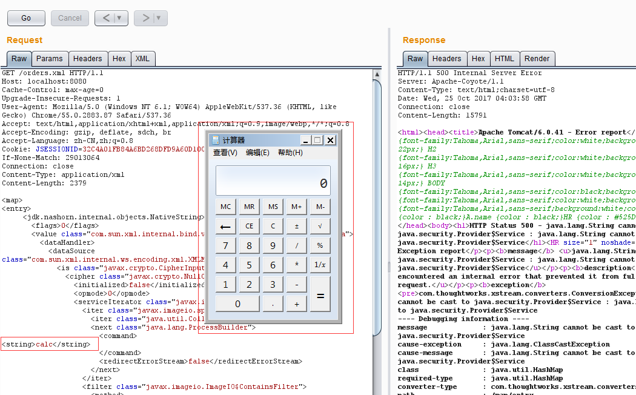Viewport: 636px width, 395px height.
Task: Click the M+ memory add key
Action: tap(297, 207)
